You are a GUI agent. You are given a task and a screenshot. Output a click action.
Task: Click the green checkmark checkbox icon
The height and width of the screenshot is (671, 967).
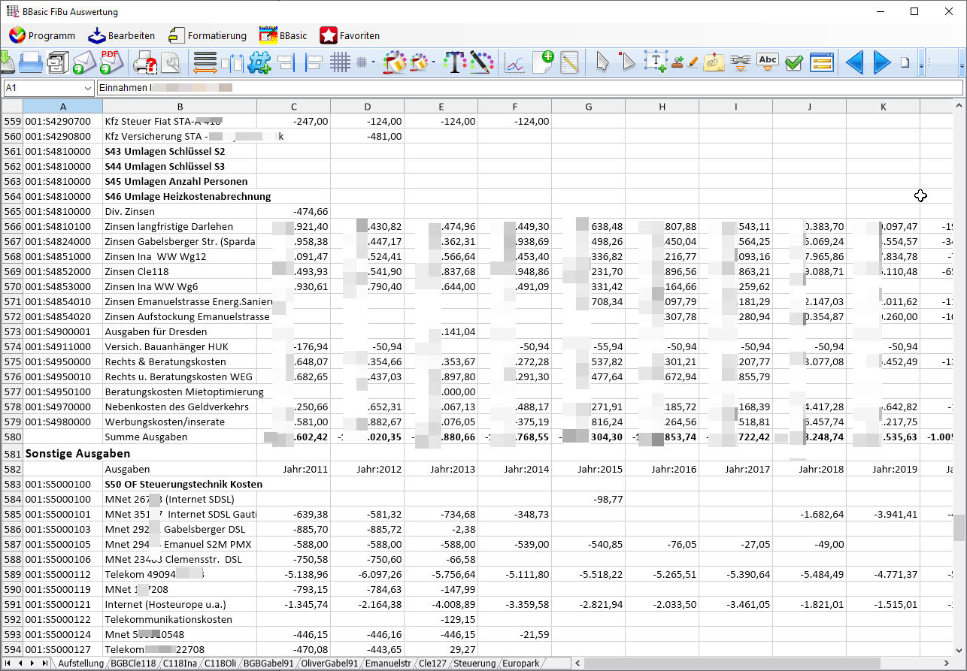tap(794, 63)
